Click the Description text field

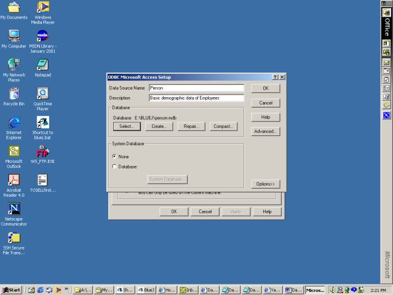[x=196, y=98]
